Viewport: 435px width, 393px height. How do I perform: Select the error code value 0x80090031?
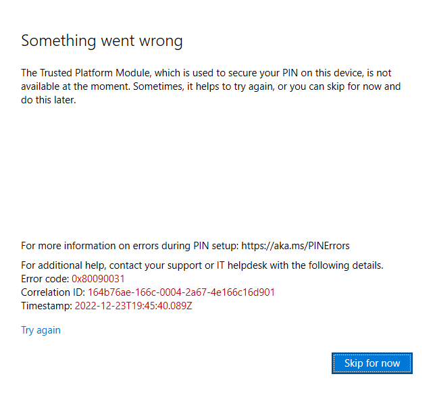98,279
